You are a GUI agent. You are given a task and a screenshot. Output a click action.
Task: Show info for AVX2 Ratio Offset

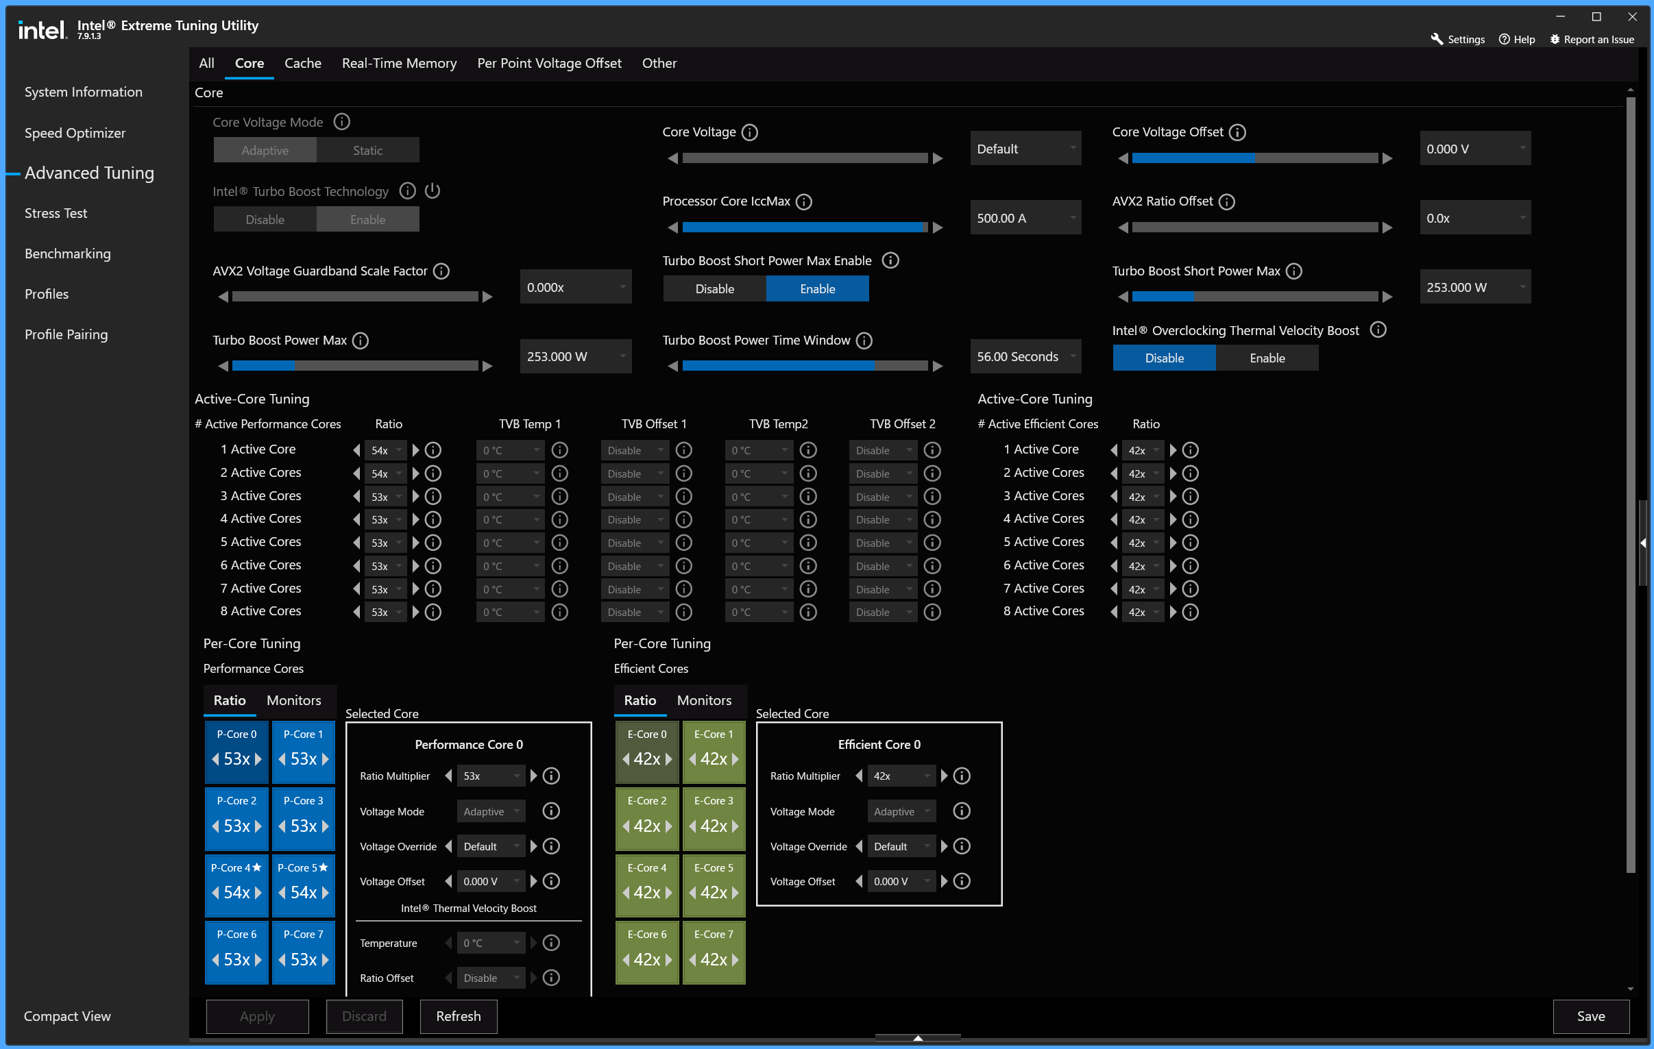click(x=1227, y=201)
